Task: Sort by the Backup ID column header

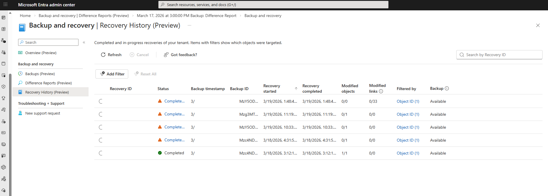Action: (x=239, y=89)
